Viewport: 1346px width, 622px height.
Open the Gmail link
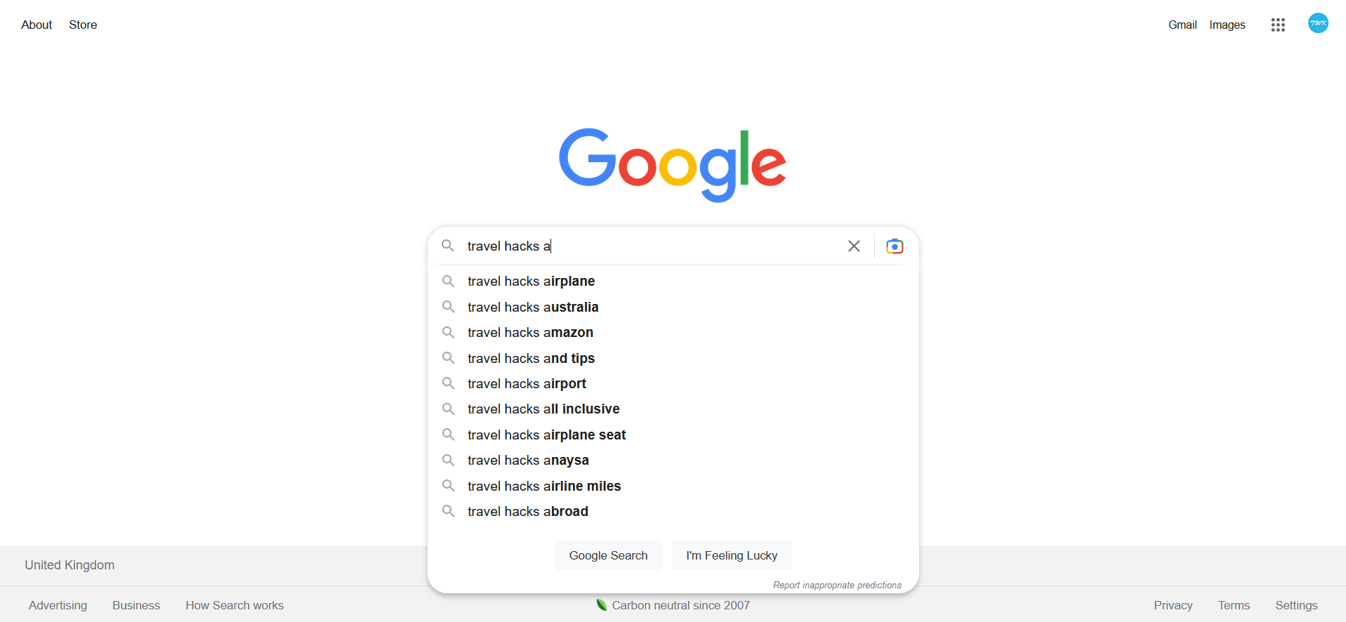(1182, 25)
